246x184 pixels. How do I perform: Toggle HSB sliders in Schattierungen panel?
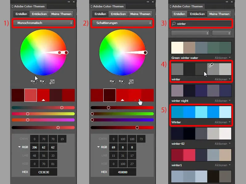[104, 164]
